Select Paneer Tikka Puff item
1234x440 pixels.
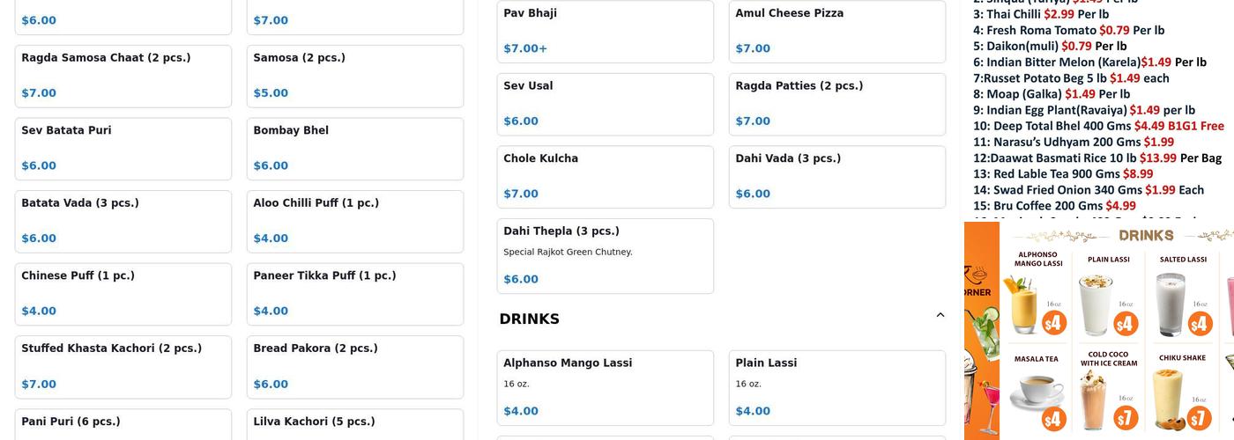[x=354, y=293]
